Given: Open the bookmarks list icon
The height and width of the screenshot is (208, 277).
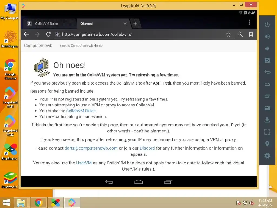Looking at the screenshot, I should click(251, 34).
